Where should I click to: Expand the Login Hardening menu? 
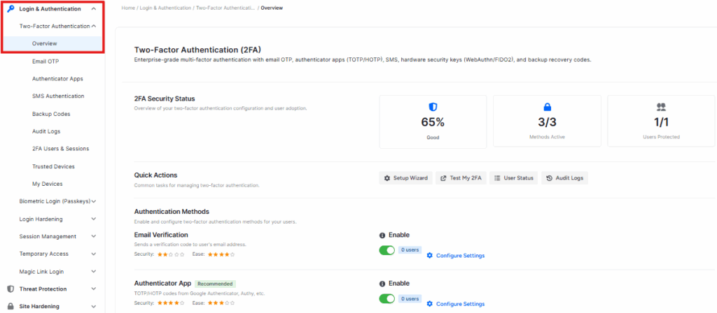tap(94, 219)
